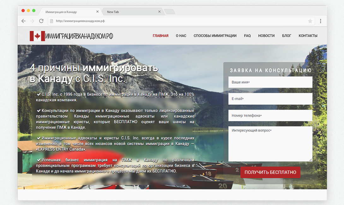Click the ИММИГРАЦИЯВКАНАДУ.КОМ.РФ site title
The height and width of the screenshot is (205, 344).
pos(79,36)
